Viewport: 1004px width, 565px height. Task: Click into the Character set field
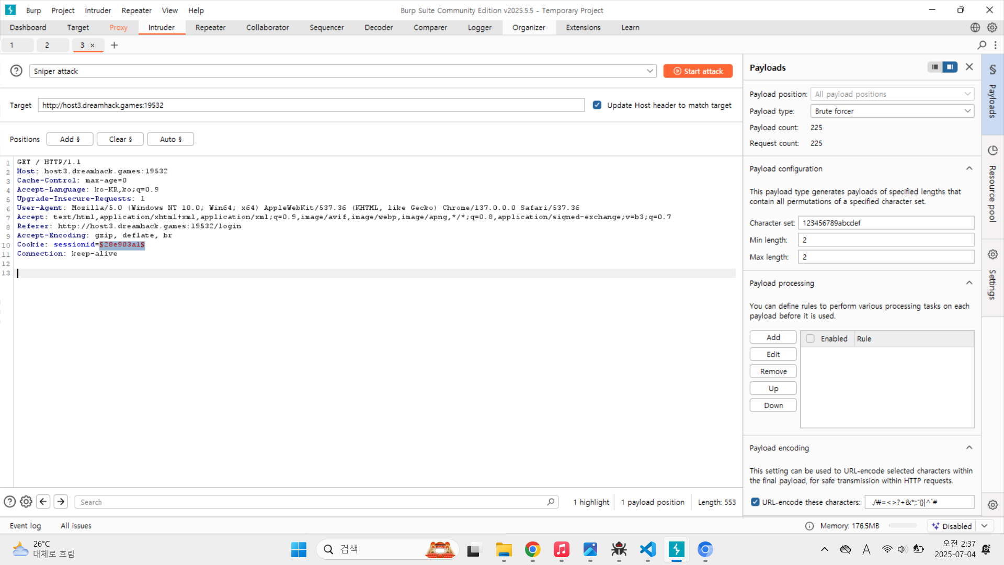tap(885, 223)
